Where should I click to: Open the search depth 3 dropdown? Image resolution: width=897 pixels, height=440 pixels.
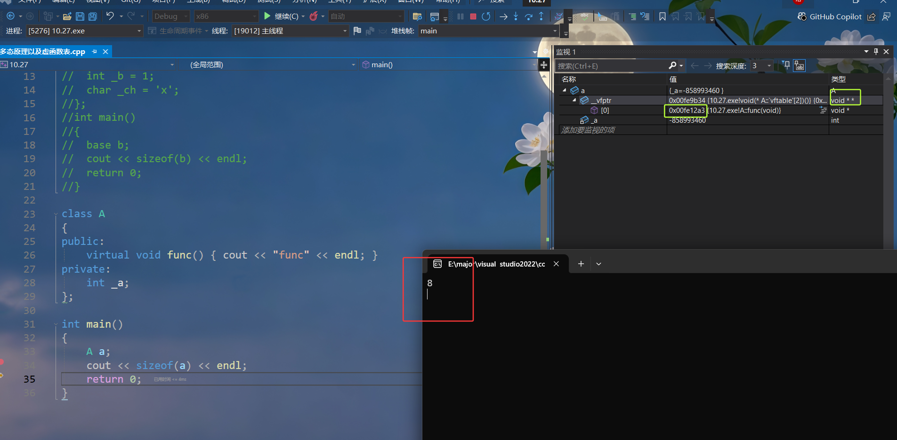click(x=761, y=66)
